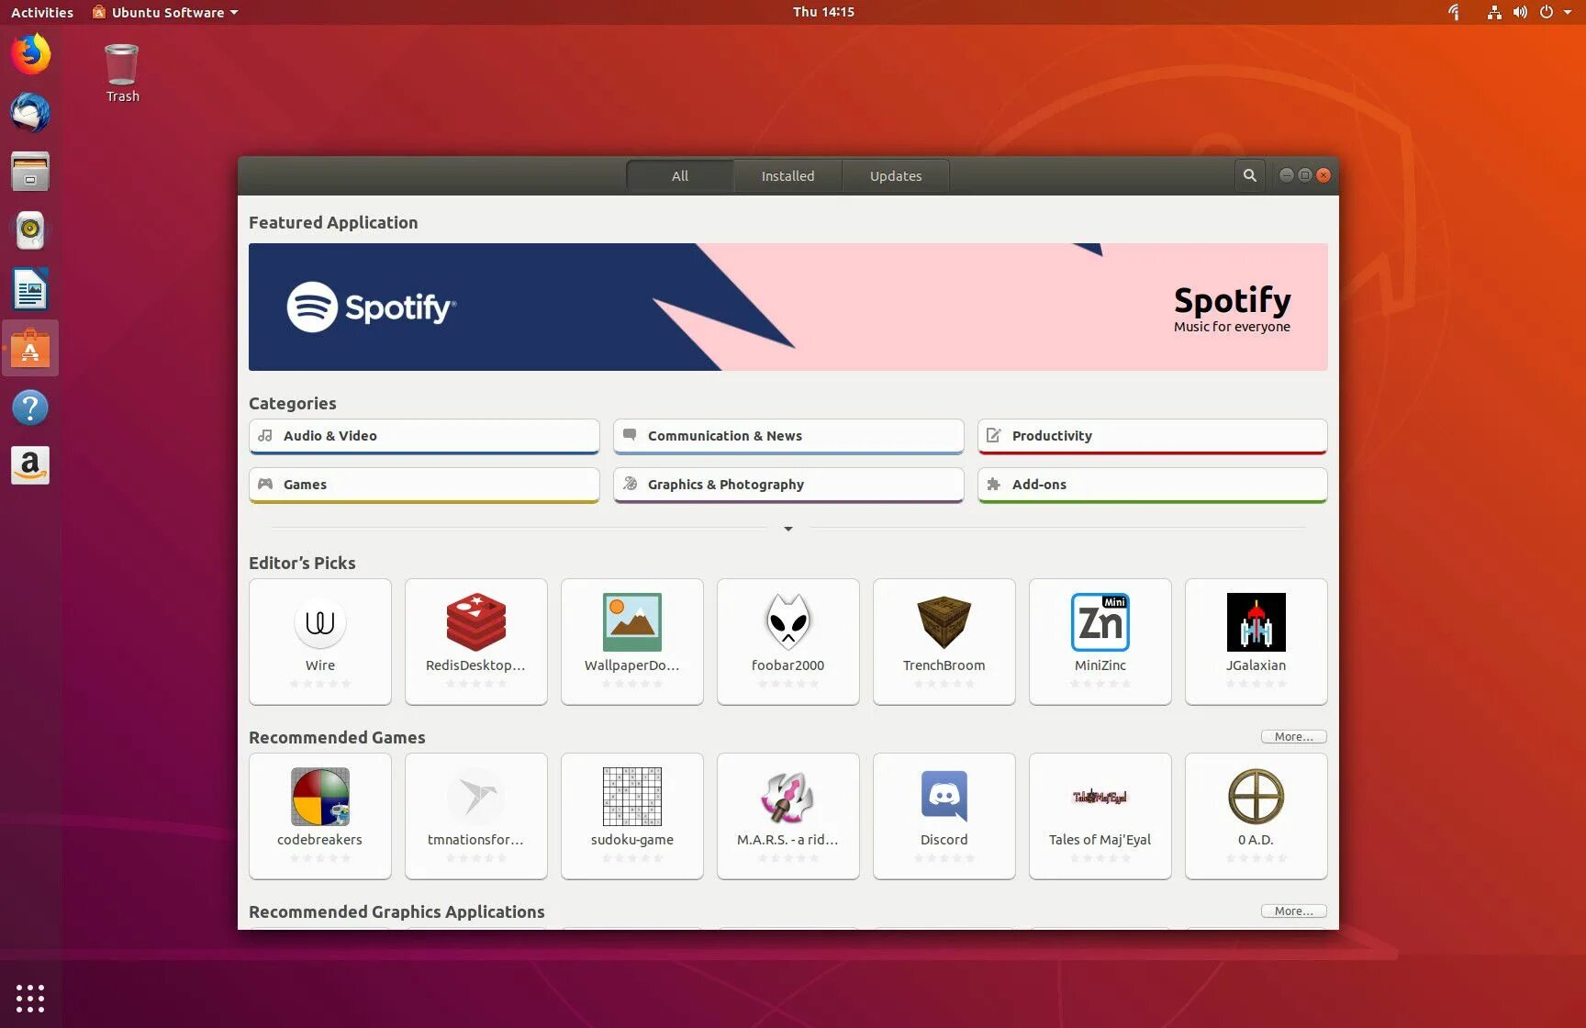Viewport: 1586px width, 1028px height.
Task: Open the Discord app icon
Action: [944, 796]
